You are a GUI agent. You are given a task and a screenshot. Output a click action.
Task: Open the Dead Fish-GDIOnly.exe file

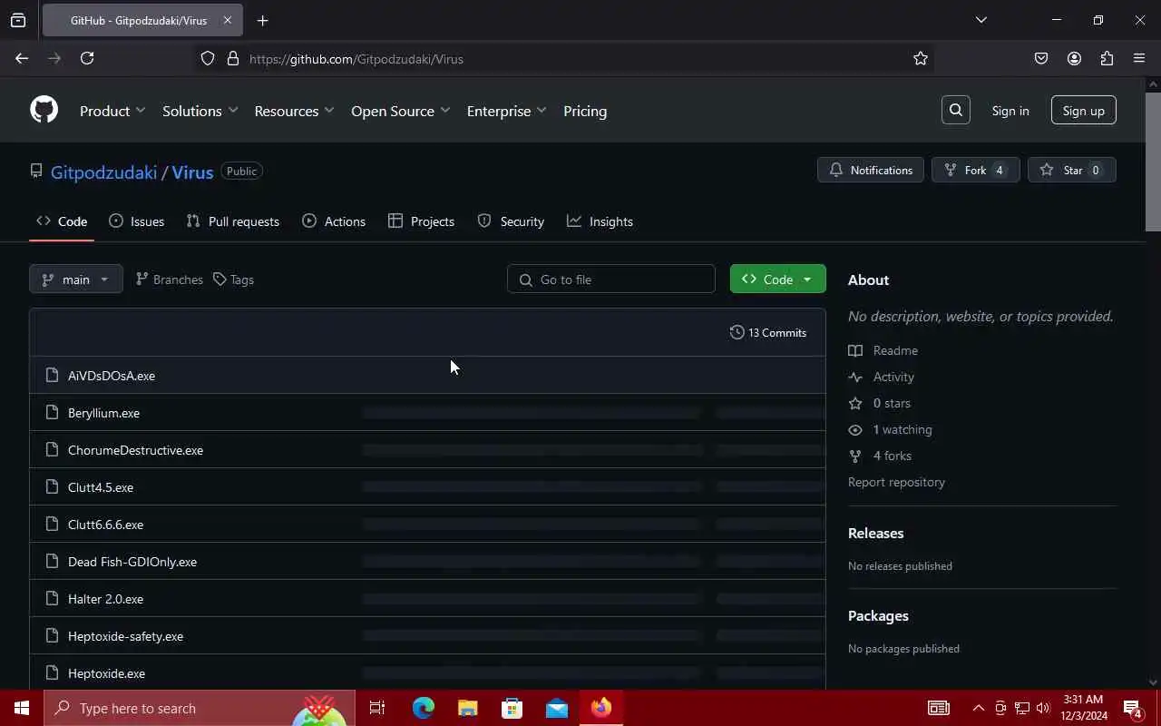pos(132,562)
